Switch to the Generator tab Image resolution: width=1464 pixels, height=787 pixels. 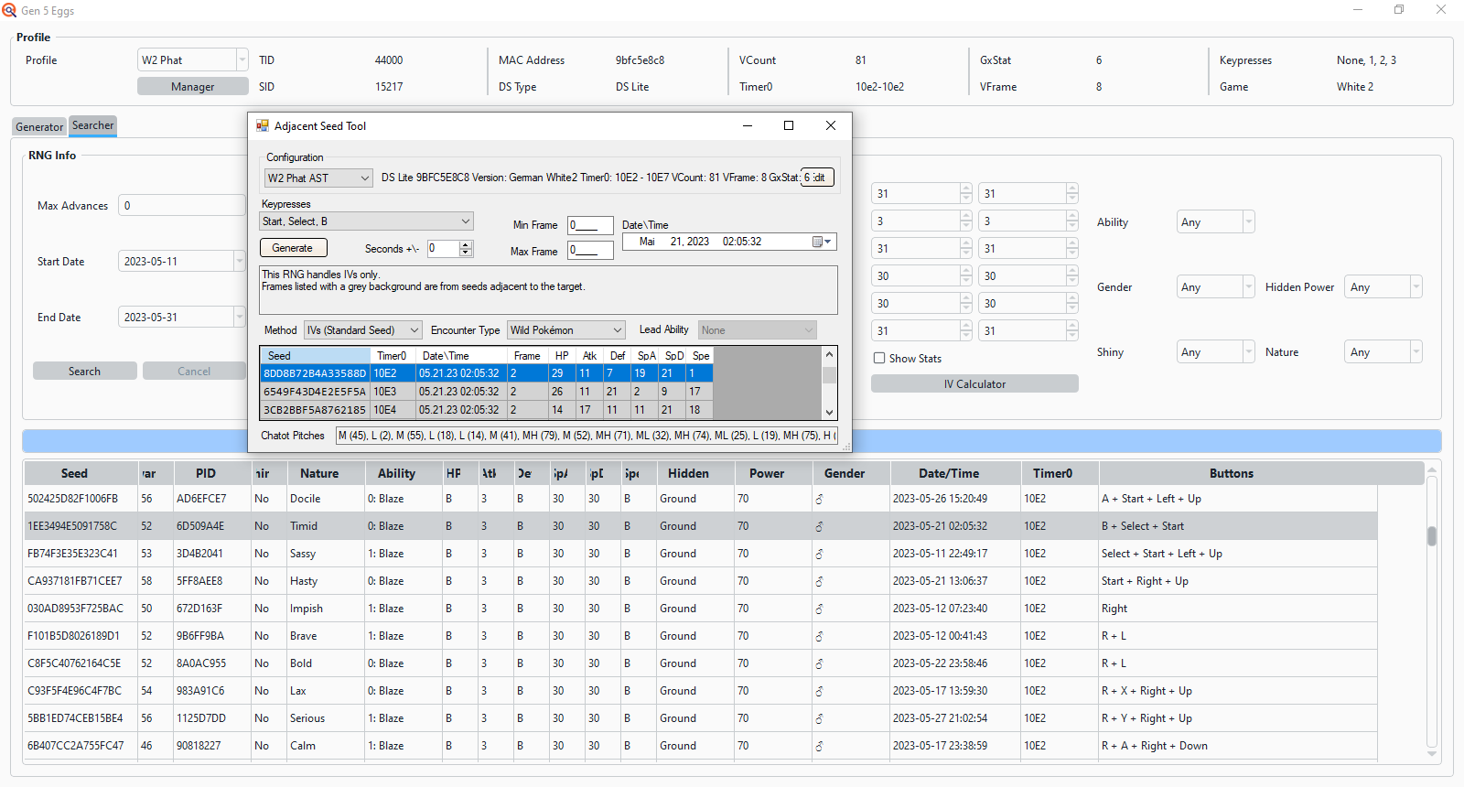[x=39, y=127]
